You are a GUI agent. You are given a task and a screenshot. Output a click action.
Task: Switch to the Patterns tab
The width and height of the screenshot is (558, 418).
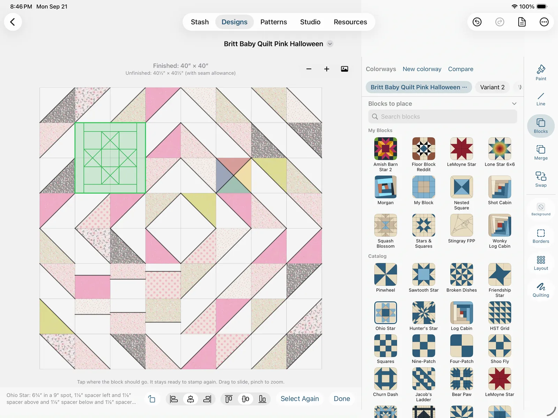[273, 22]
